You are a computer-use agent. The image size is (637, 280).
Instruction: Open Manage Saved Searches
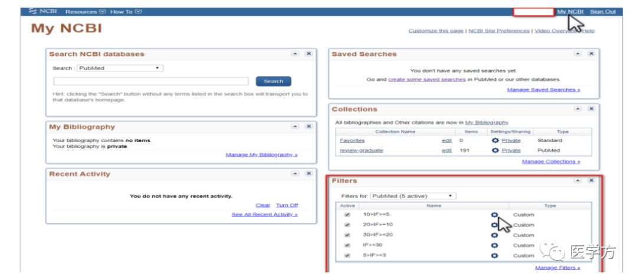point(544,90)
